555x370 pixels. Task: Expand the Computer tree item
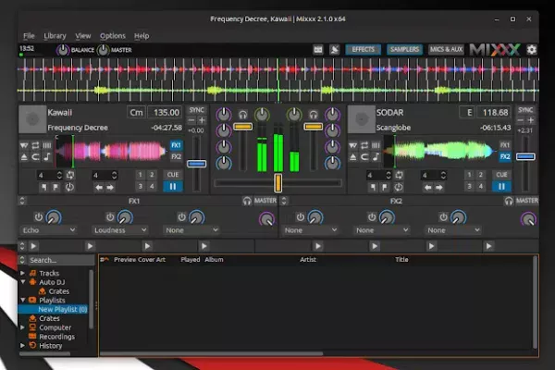(22, 327)
